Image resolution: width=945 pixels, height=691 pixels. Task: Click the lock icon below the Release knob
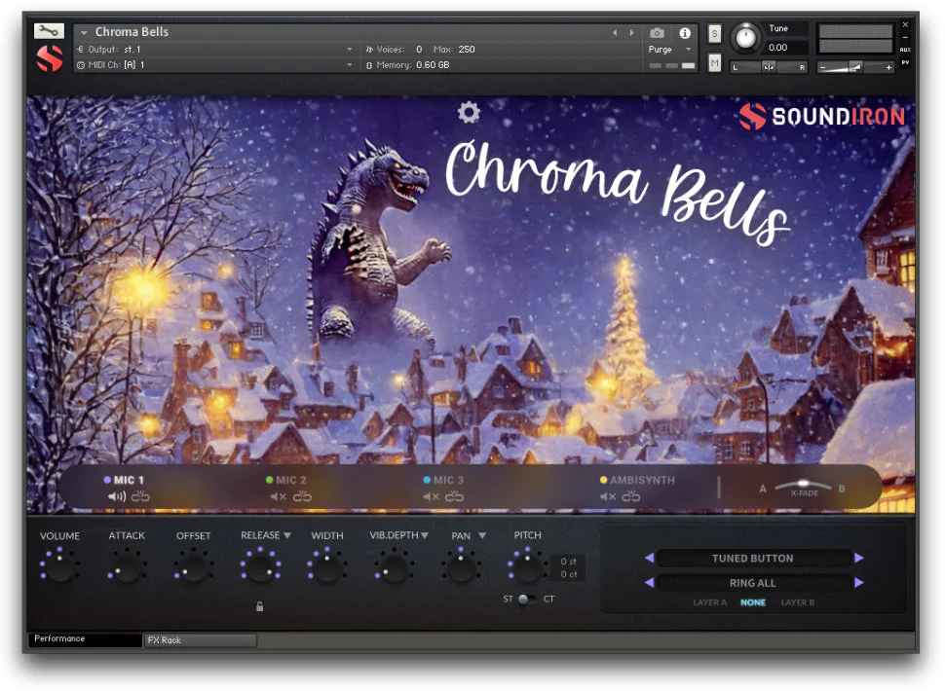click(259, 606)
